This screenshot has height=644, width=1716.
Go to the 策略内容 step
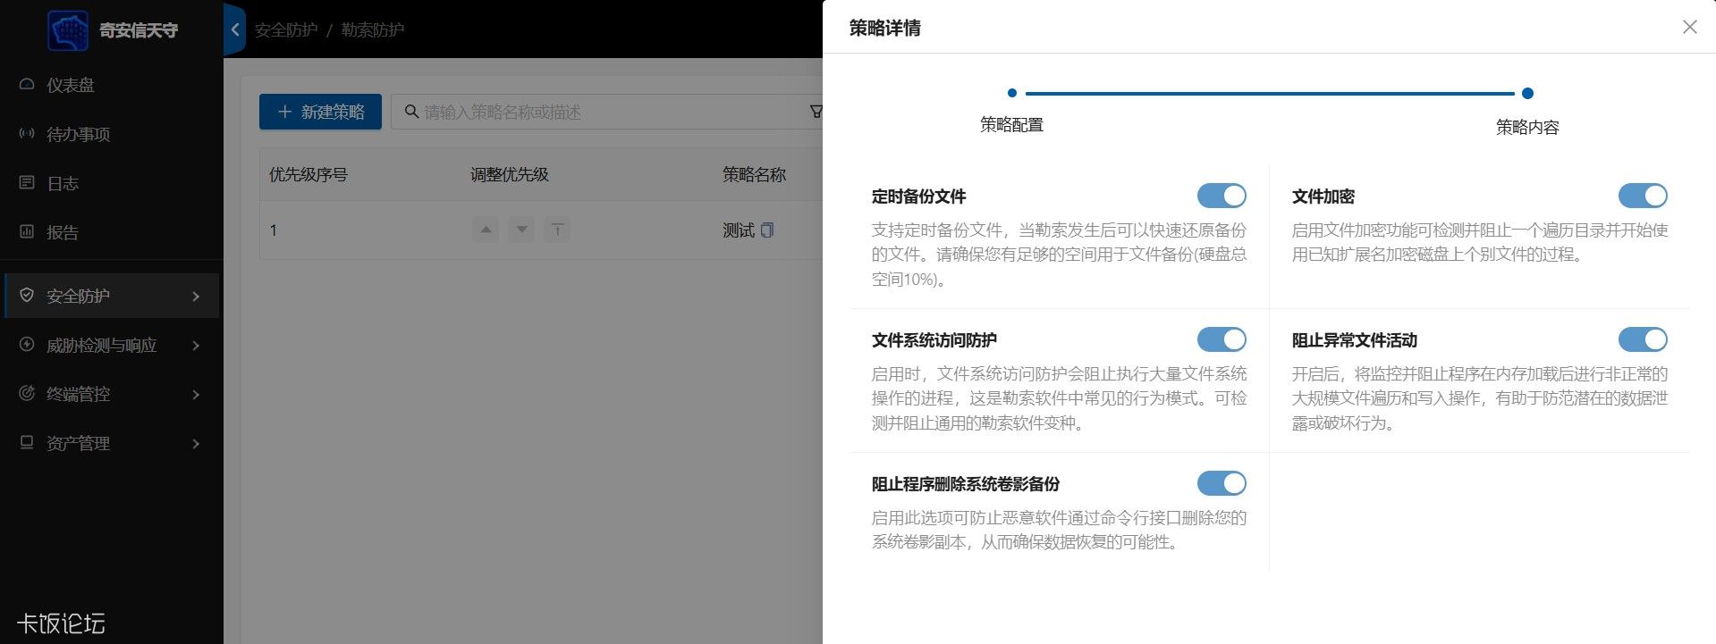[1527, 93]
